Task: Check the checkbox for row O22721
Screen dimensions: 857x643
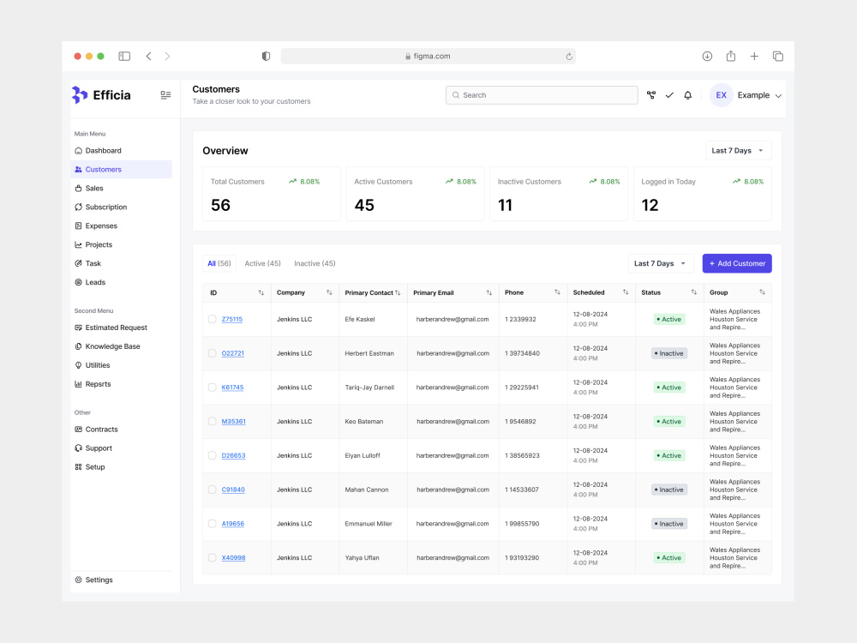Action: pos(212,353)
